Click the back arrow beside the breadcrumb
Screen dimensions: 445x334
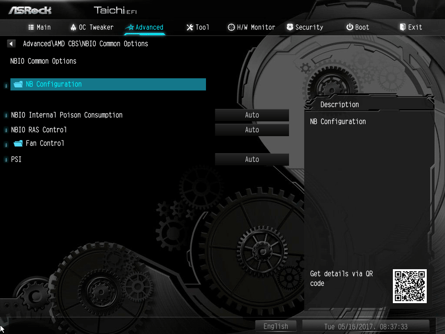coord(11,43)
